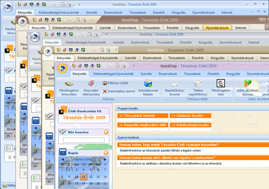Click binoculars icon beside Név keresése
The width and height of the screenshot is (269, 189).
63,131
